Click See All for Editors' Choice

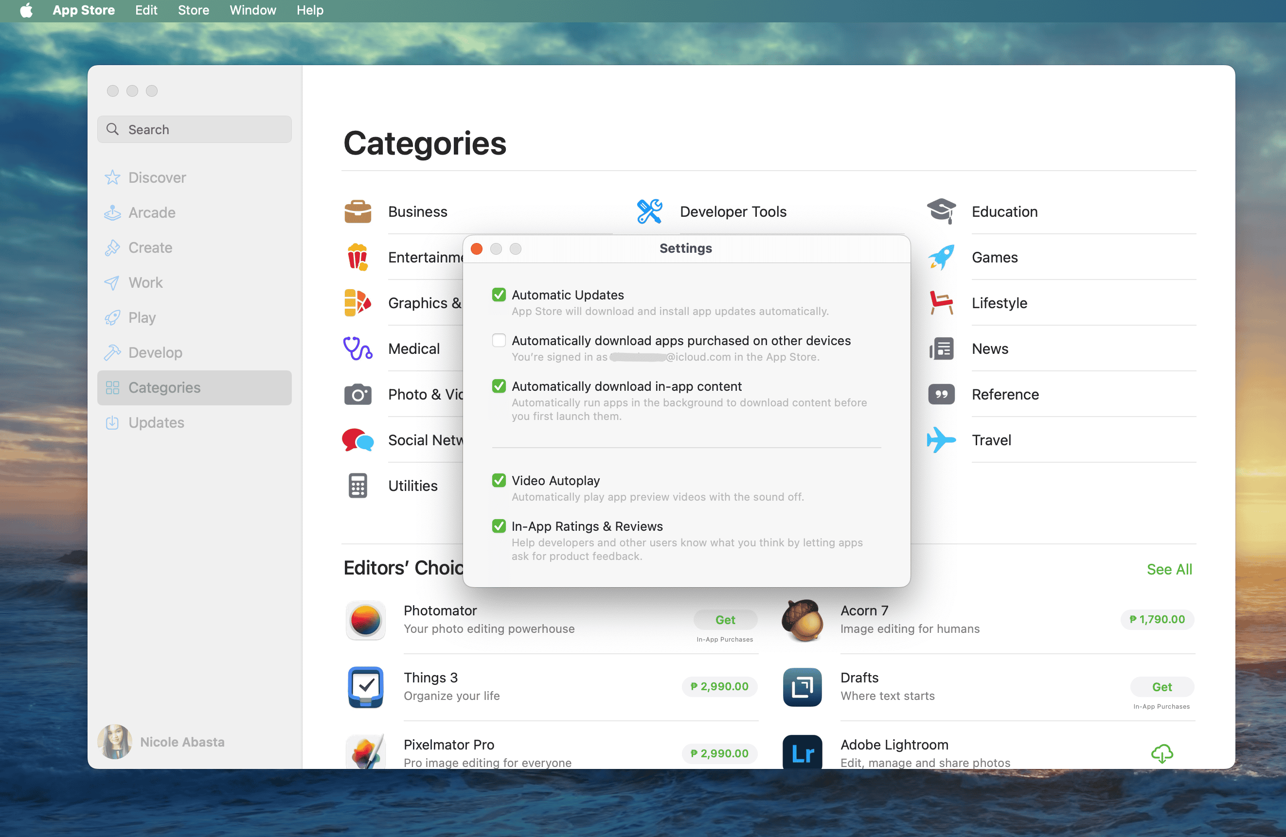(x=1169, y=569)
